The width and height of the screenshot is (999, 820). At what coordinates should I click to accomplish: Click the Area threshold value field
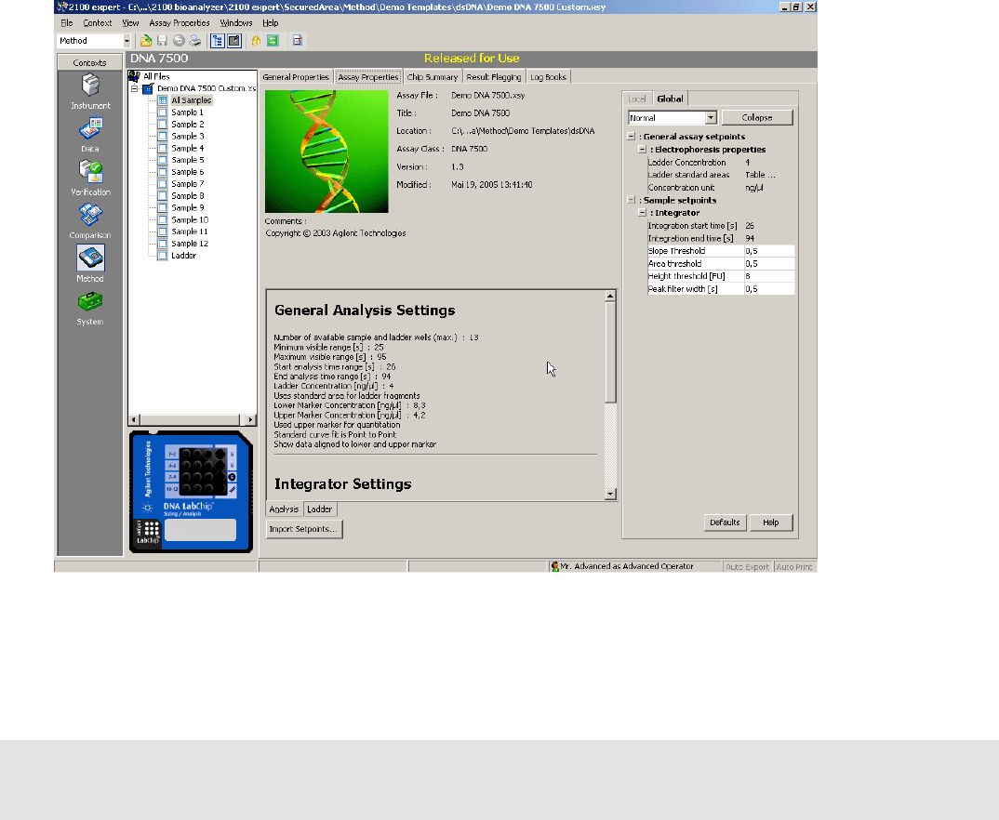pyautogui.click(x=769, y=264)
